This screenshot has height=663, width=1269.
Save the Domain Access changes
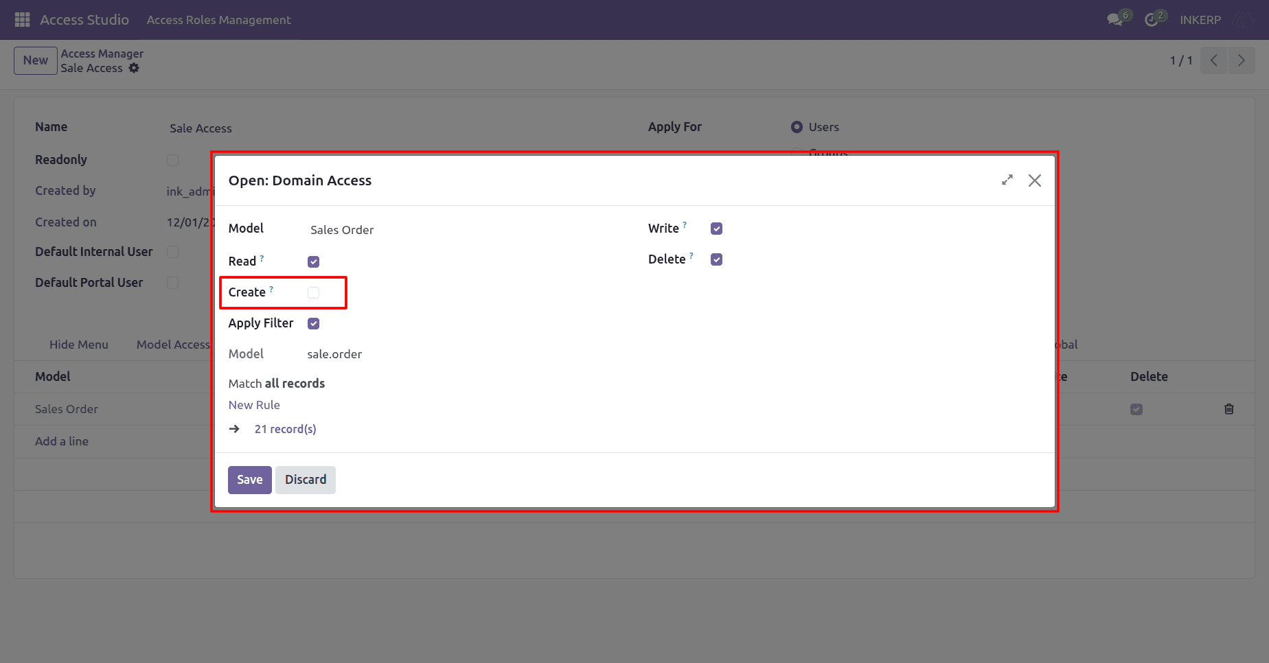tap(250, 480)
